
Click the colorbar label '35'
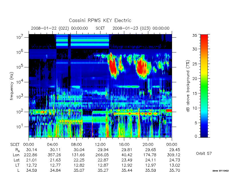(195, 36)
